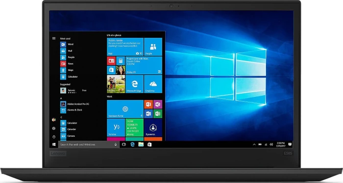
Task: Open Maps from the Most used list
Action: [x=67, y=70]
